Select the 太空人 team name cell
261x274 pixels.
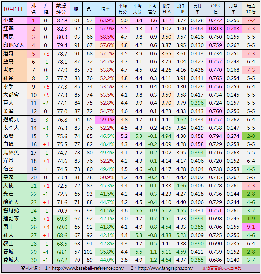click(15, 128)
